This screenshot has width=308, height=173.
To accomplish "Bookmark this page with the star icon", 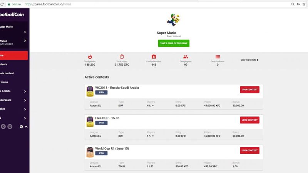I will point(304,4).
